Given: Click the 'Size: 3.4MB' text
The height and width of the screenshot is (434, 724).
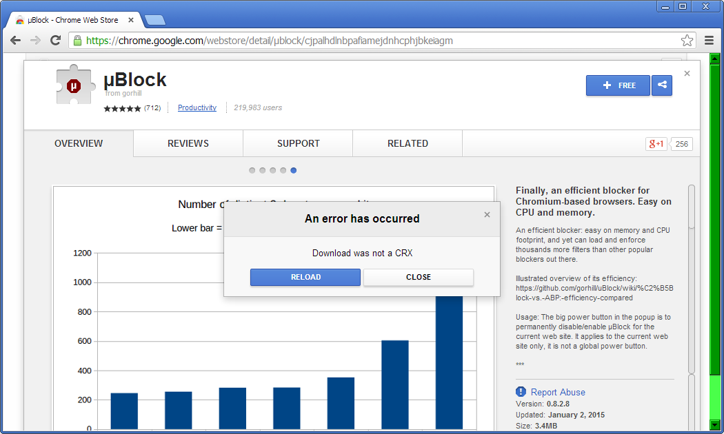Looking at the screenshot, I should (536, 426).
